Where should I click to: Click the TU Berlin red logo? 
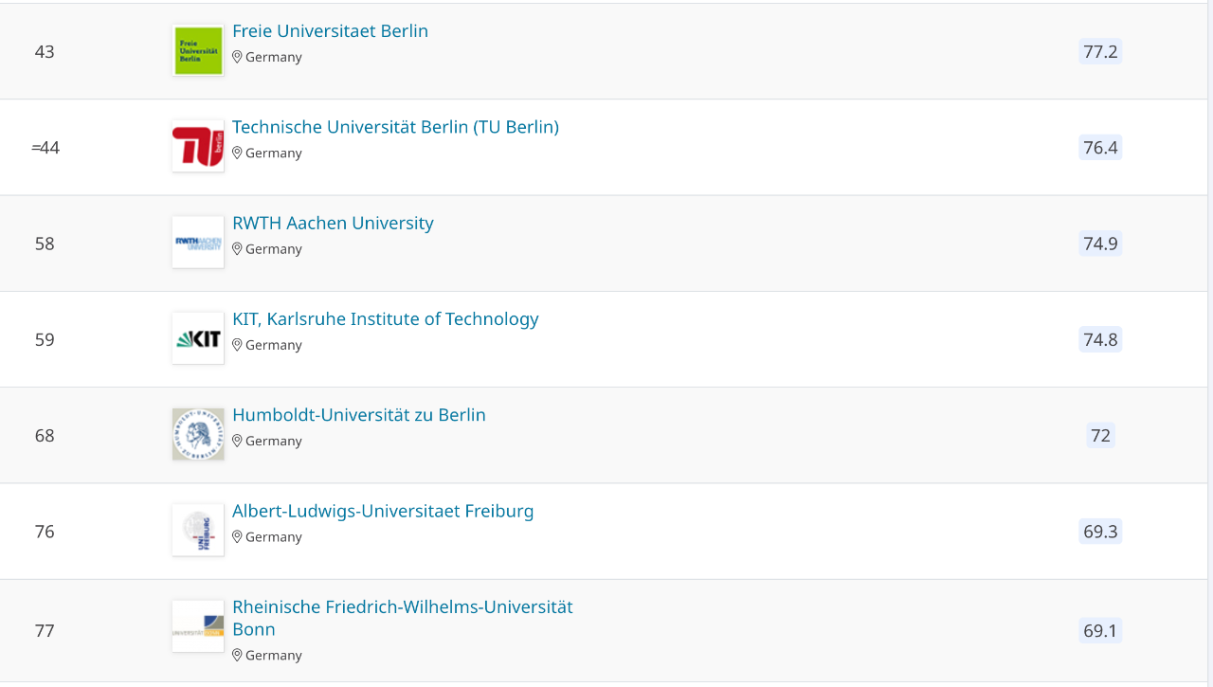click(198, 147)
